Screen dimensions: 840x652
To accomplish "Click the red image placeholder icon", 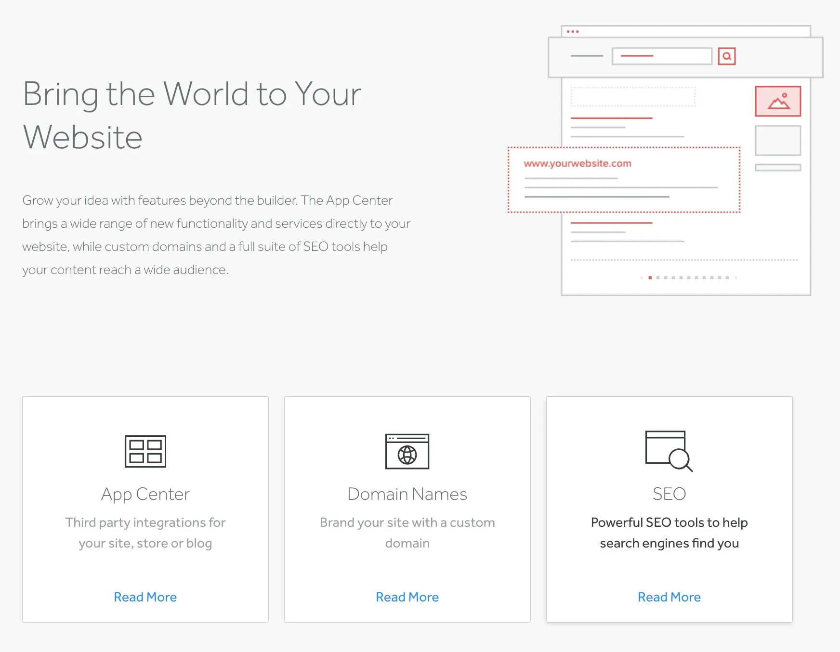I will 778,101.
